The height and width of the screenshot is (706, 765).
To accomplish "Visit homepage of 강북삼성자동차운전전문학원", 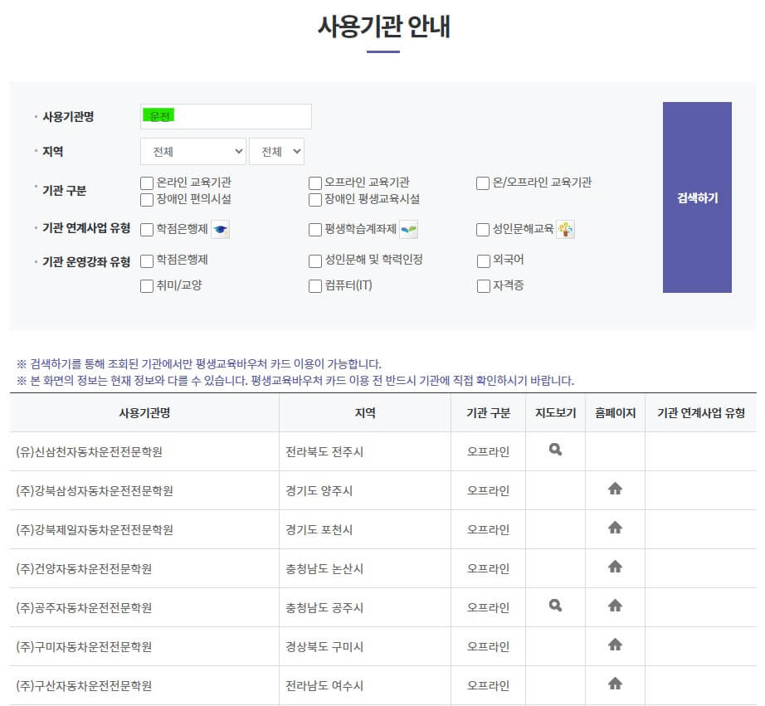I will pyautogui.click(x=615, y=490).
